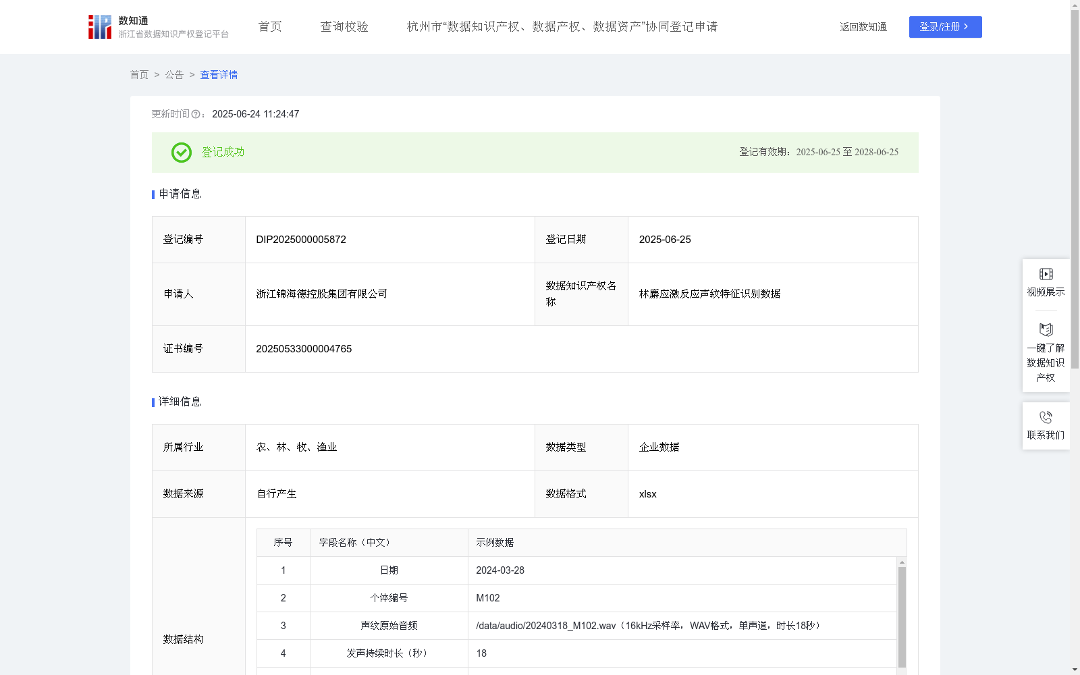Click applicant 浙江锦海德控股集团有限公司
The width and height of the screenshot is (1080, 675).
[322, 294]
